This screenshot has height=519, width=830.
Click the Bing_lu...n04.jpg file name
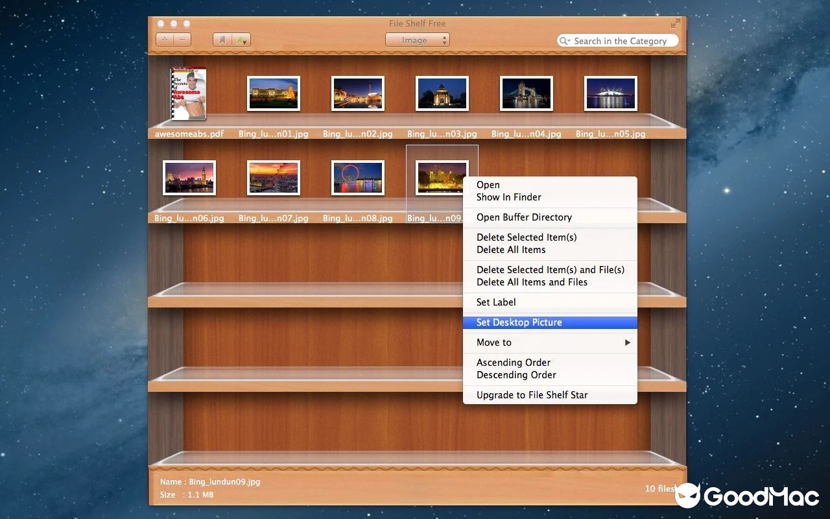(x=527, y=134)
